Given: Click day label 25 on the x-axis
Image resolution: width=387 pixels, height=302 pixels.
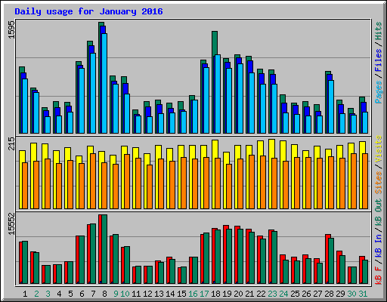Looking at the screenshot, I should pos(295,294).
